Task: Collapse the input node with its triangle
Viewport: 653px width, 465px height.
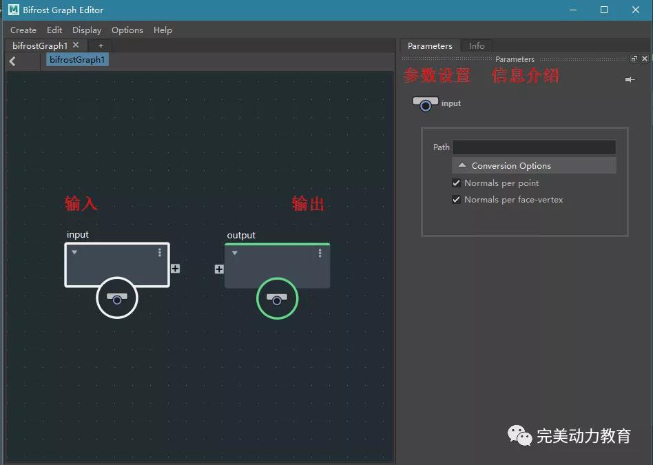Action: [x=74, y=253]
